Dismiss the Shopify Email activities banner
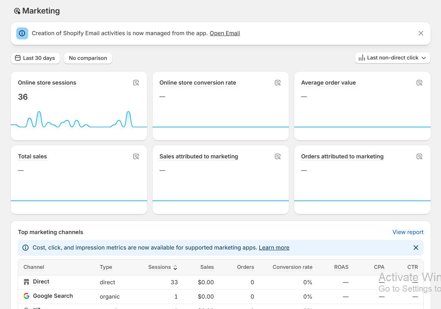The width and height of the screenshot is (441, 309). [x=421, y=33]
